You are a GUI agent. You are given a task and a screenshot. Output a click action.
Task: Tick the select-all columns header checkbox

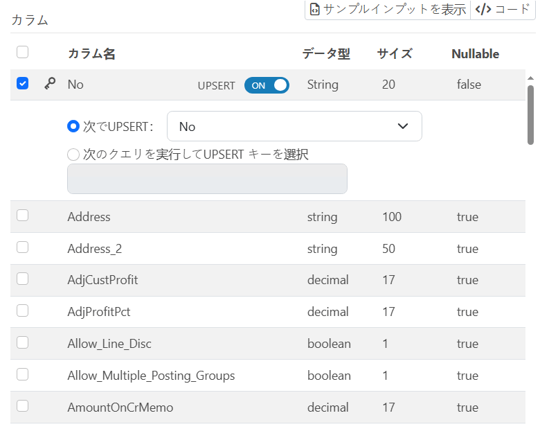pos(22,52)
